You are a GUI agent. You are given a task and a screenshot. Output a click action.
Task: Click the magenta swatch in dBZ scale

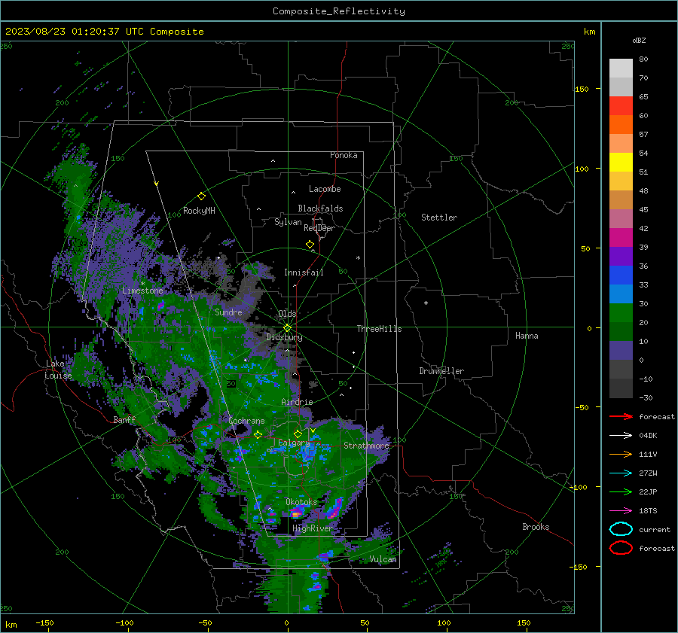pyautogui.click(x=621, y=238)
